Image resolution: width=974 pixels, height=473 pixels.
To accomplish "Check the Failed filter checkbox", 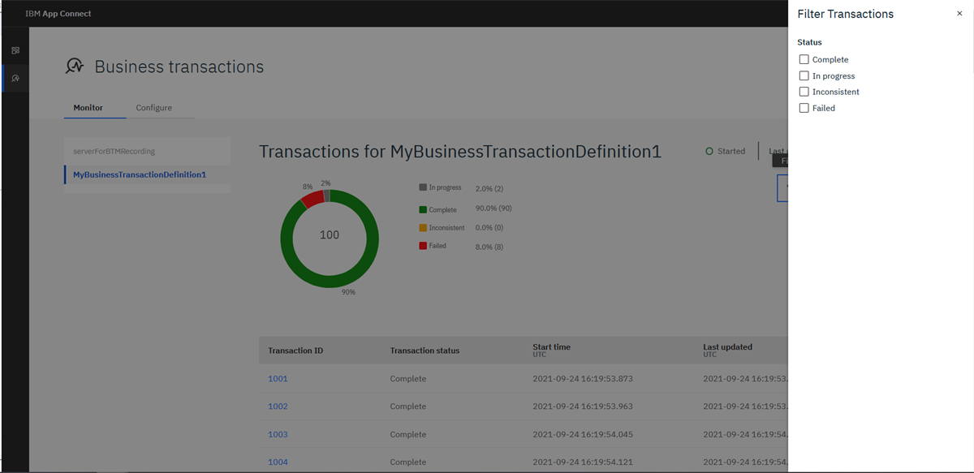I will [x=803, y=108].
